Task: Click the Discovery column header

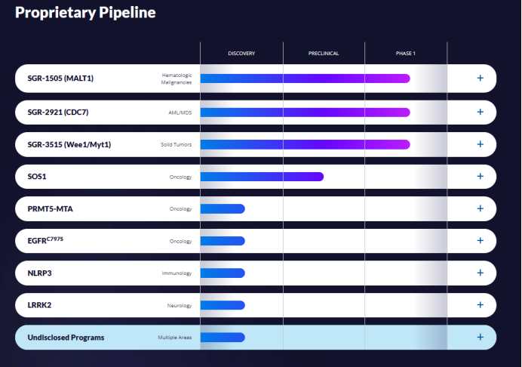Action: point(241,54)
